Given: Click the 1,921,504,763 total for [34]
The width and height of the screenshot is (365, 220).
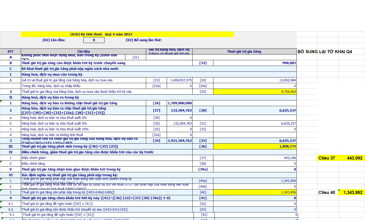Looking at the screenshot, I should [x=180, y=141].
